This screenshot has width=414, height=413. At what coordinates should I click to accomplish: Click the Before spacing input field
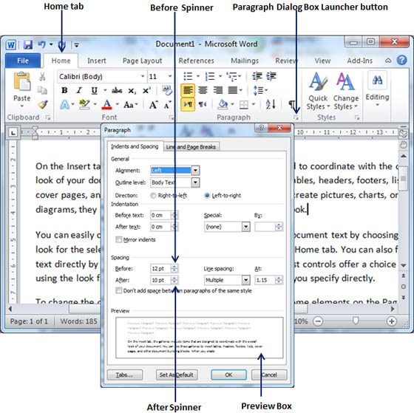pyautogui.click(x=160, y=269)
